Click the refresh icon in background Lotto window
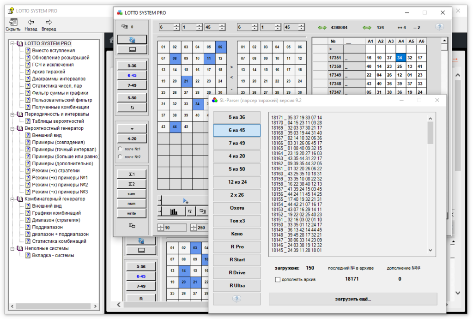473x319 pixels. point(141,241)
